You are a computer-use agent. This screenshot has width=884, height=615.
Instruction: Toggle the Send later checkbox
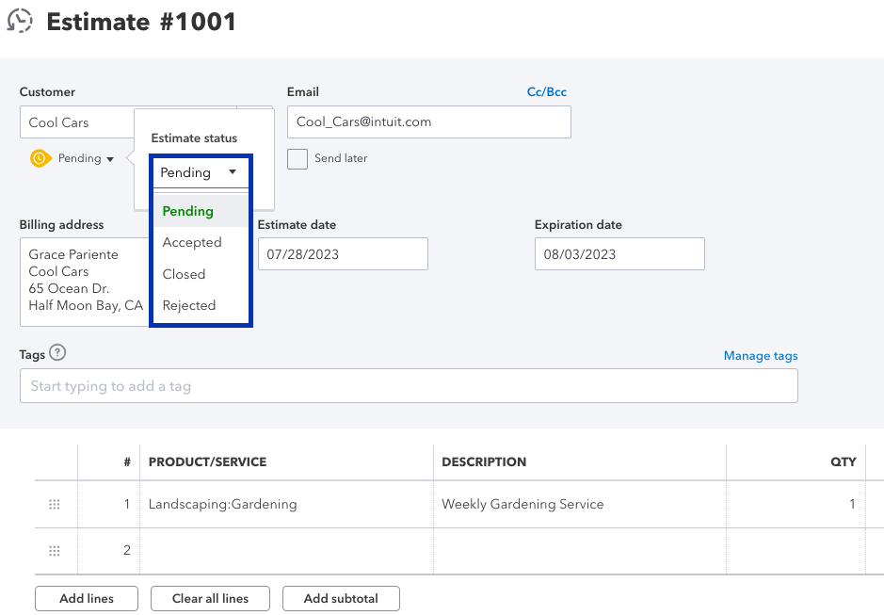coord(297,158)
